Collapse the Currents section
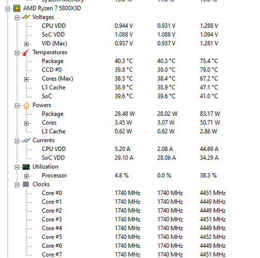This screenshot has width=260, height=258. coord(17,141)
